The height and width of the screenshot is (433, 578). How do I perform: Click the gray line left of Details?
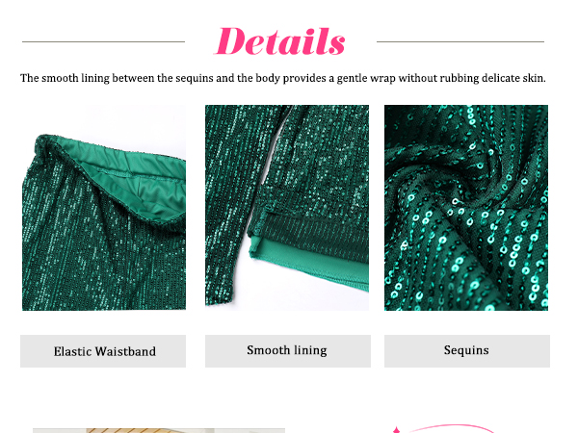click(104, 41)
